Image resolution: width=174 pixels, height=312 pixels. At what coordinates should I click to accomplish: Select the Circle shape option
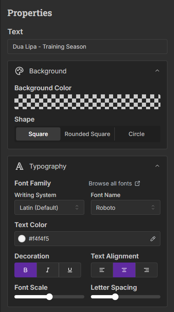coord(137,134)
